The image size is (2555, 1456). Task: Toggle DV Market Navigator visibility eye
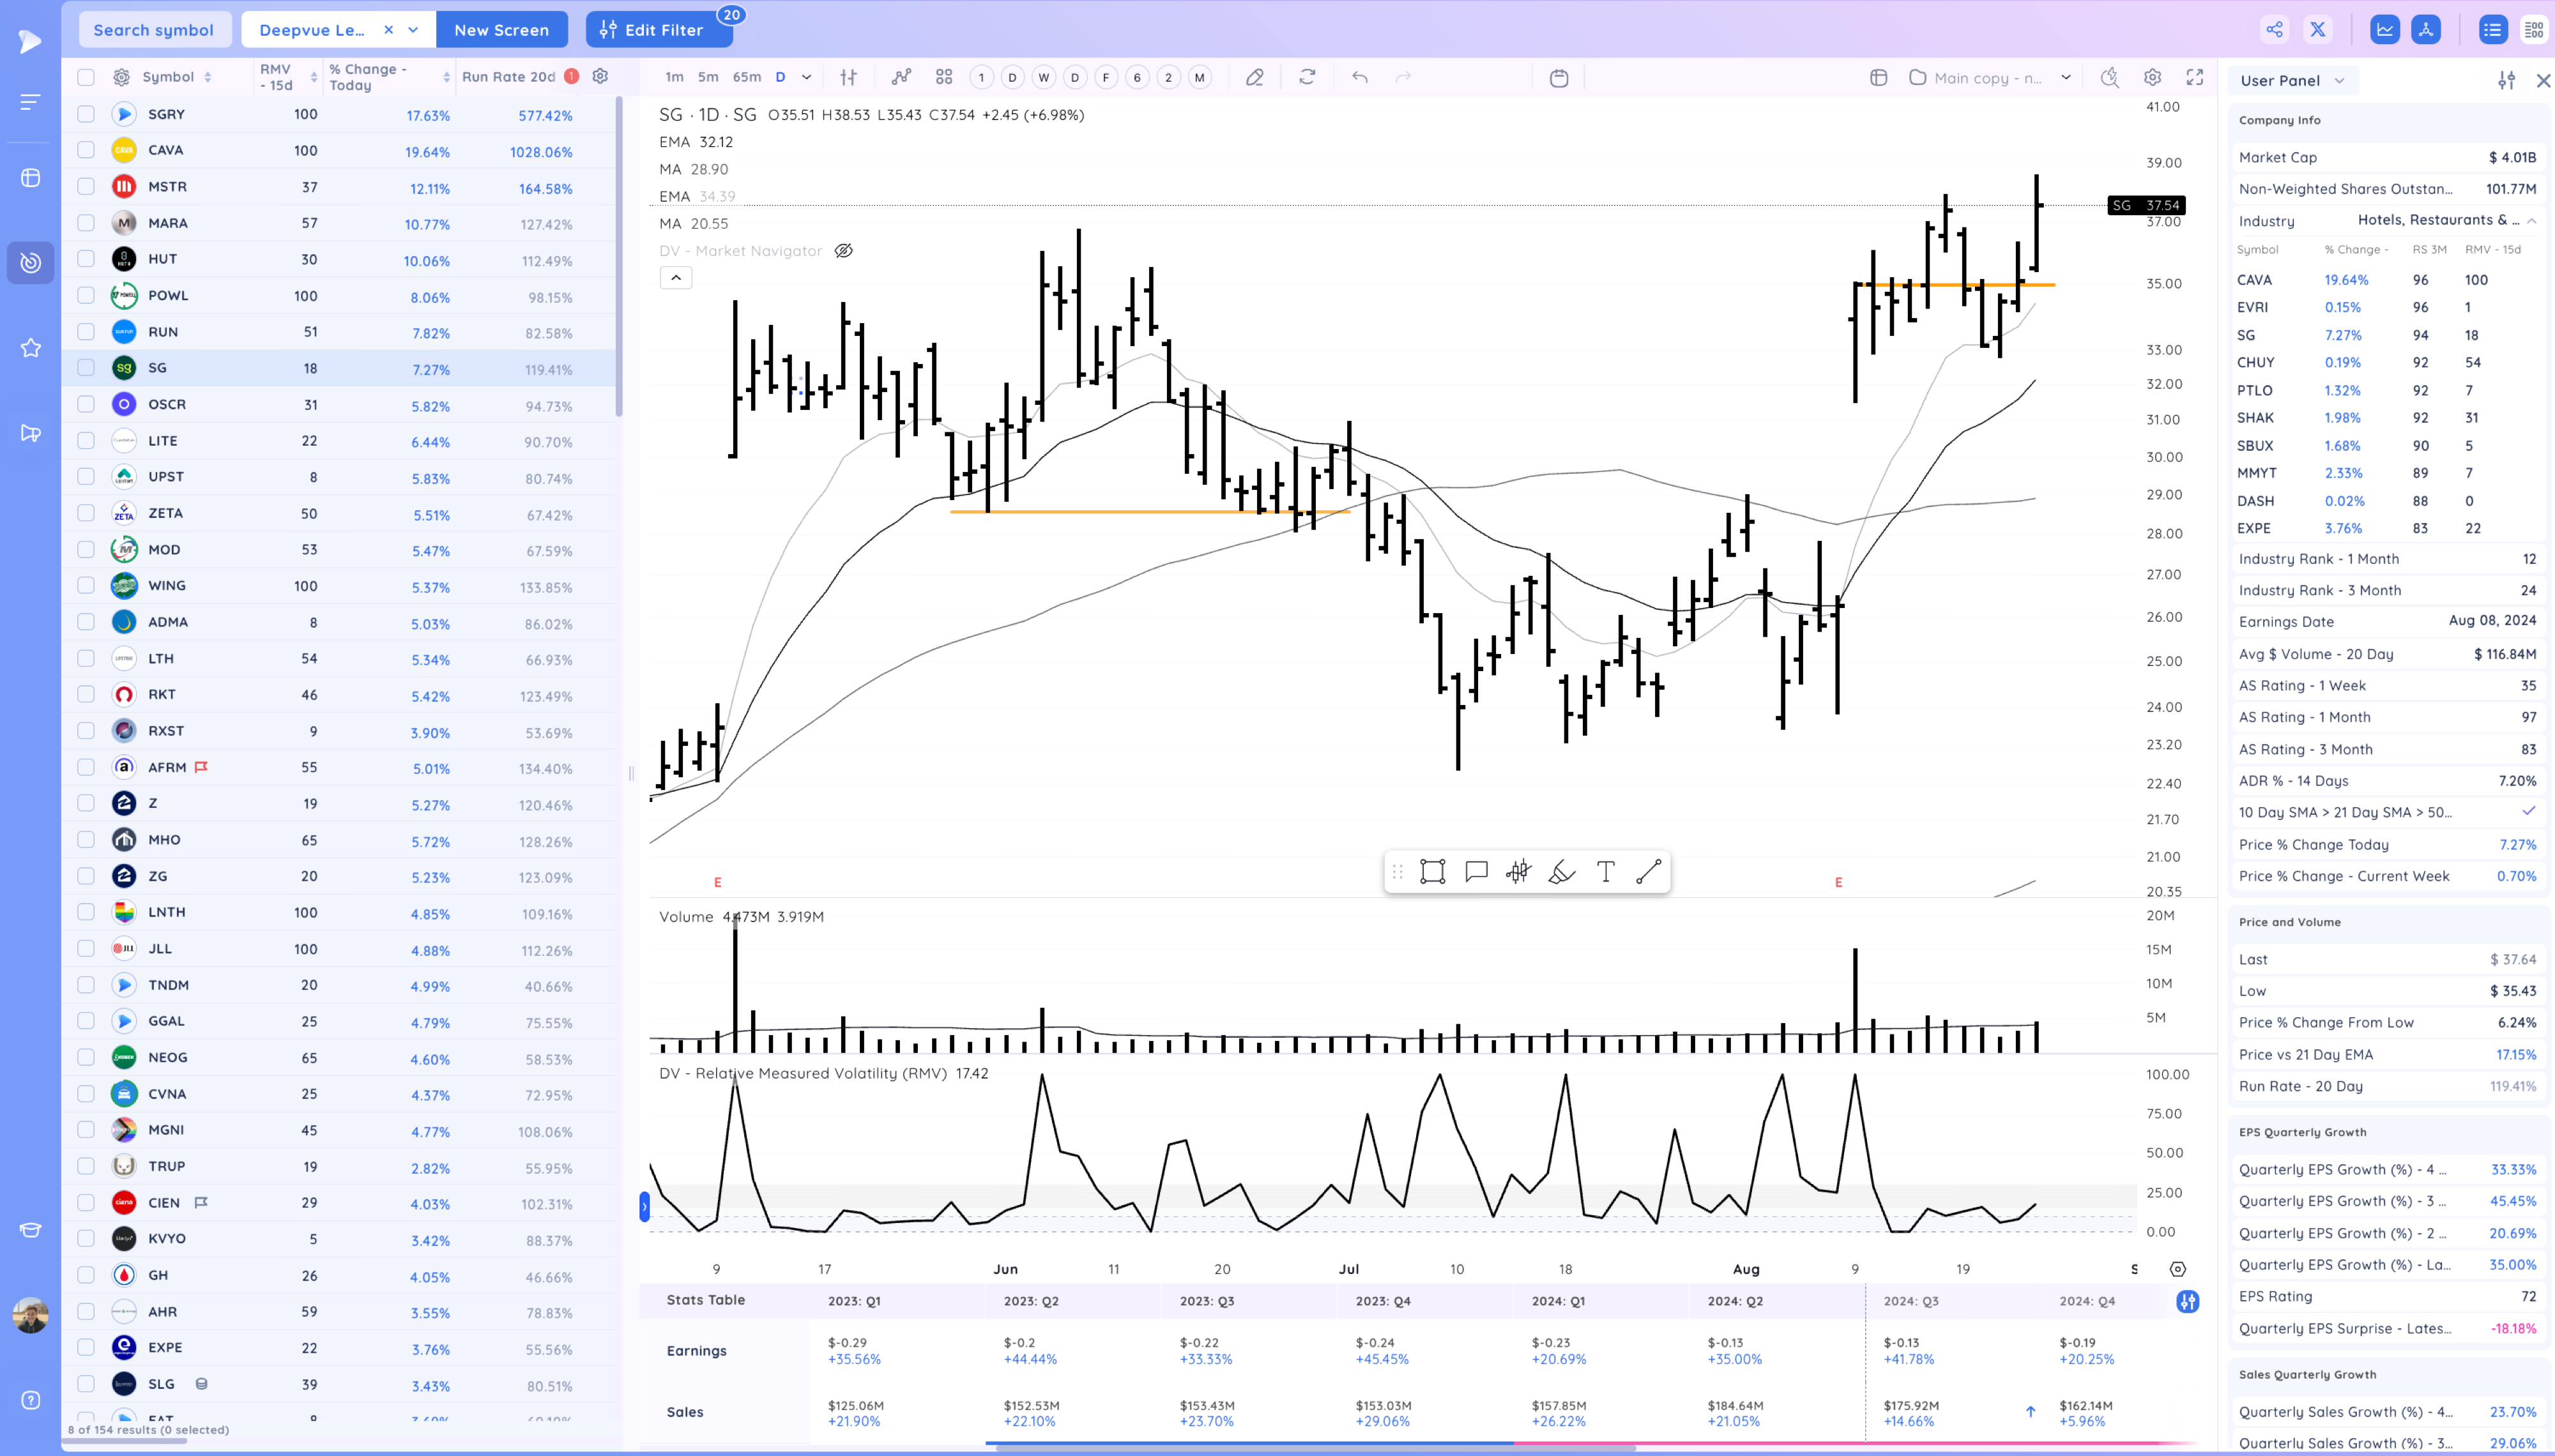[844, 251]
